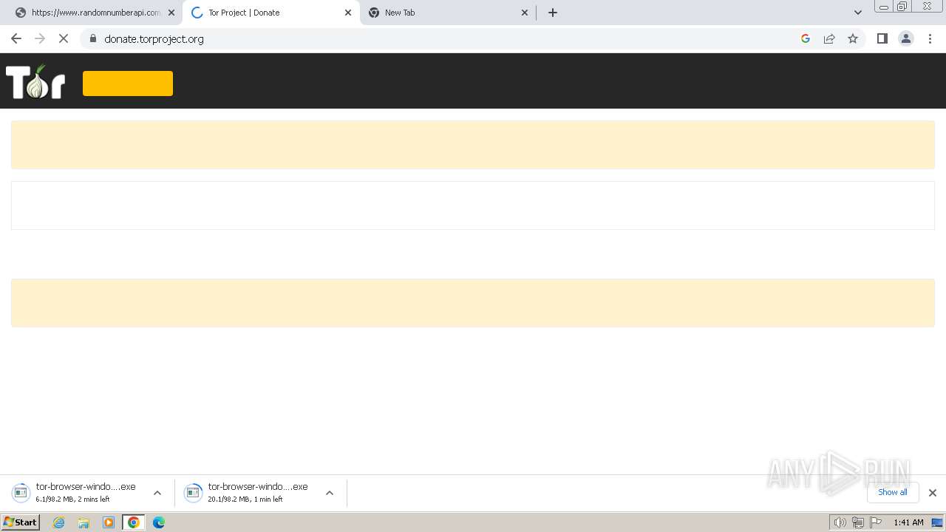The image size is (946, 532).
Task: Click the Google icon in address bar
Action: (x=806, y=38)
